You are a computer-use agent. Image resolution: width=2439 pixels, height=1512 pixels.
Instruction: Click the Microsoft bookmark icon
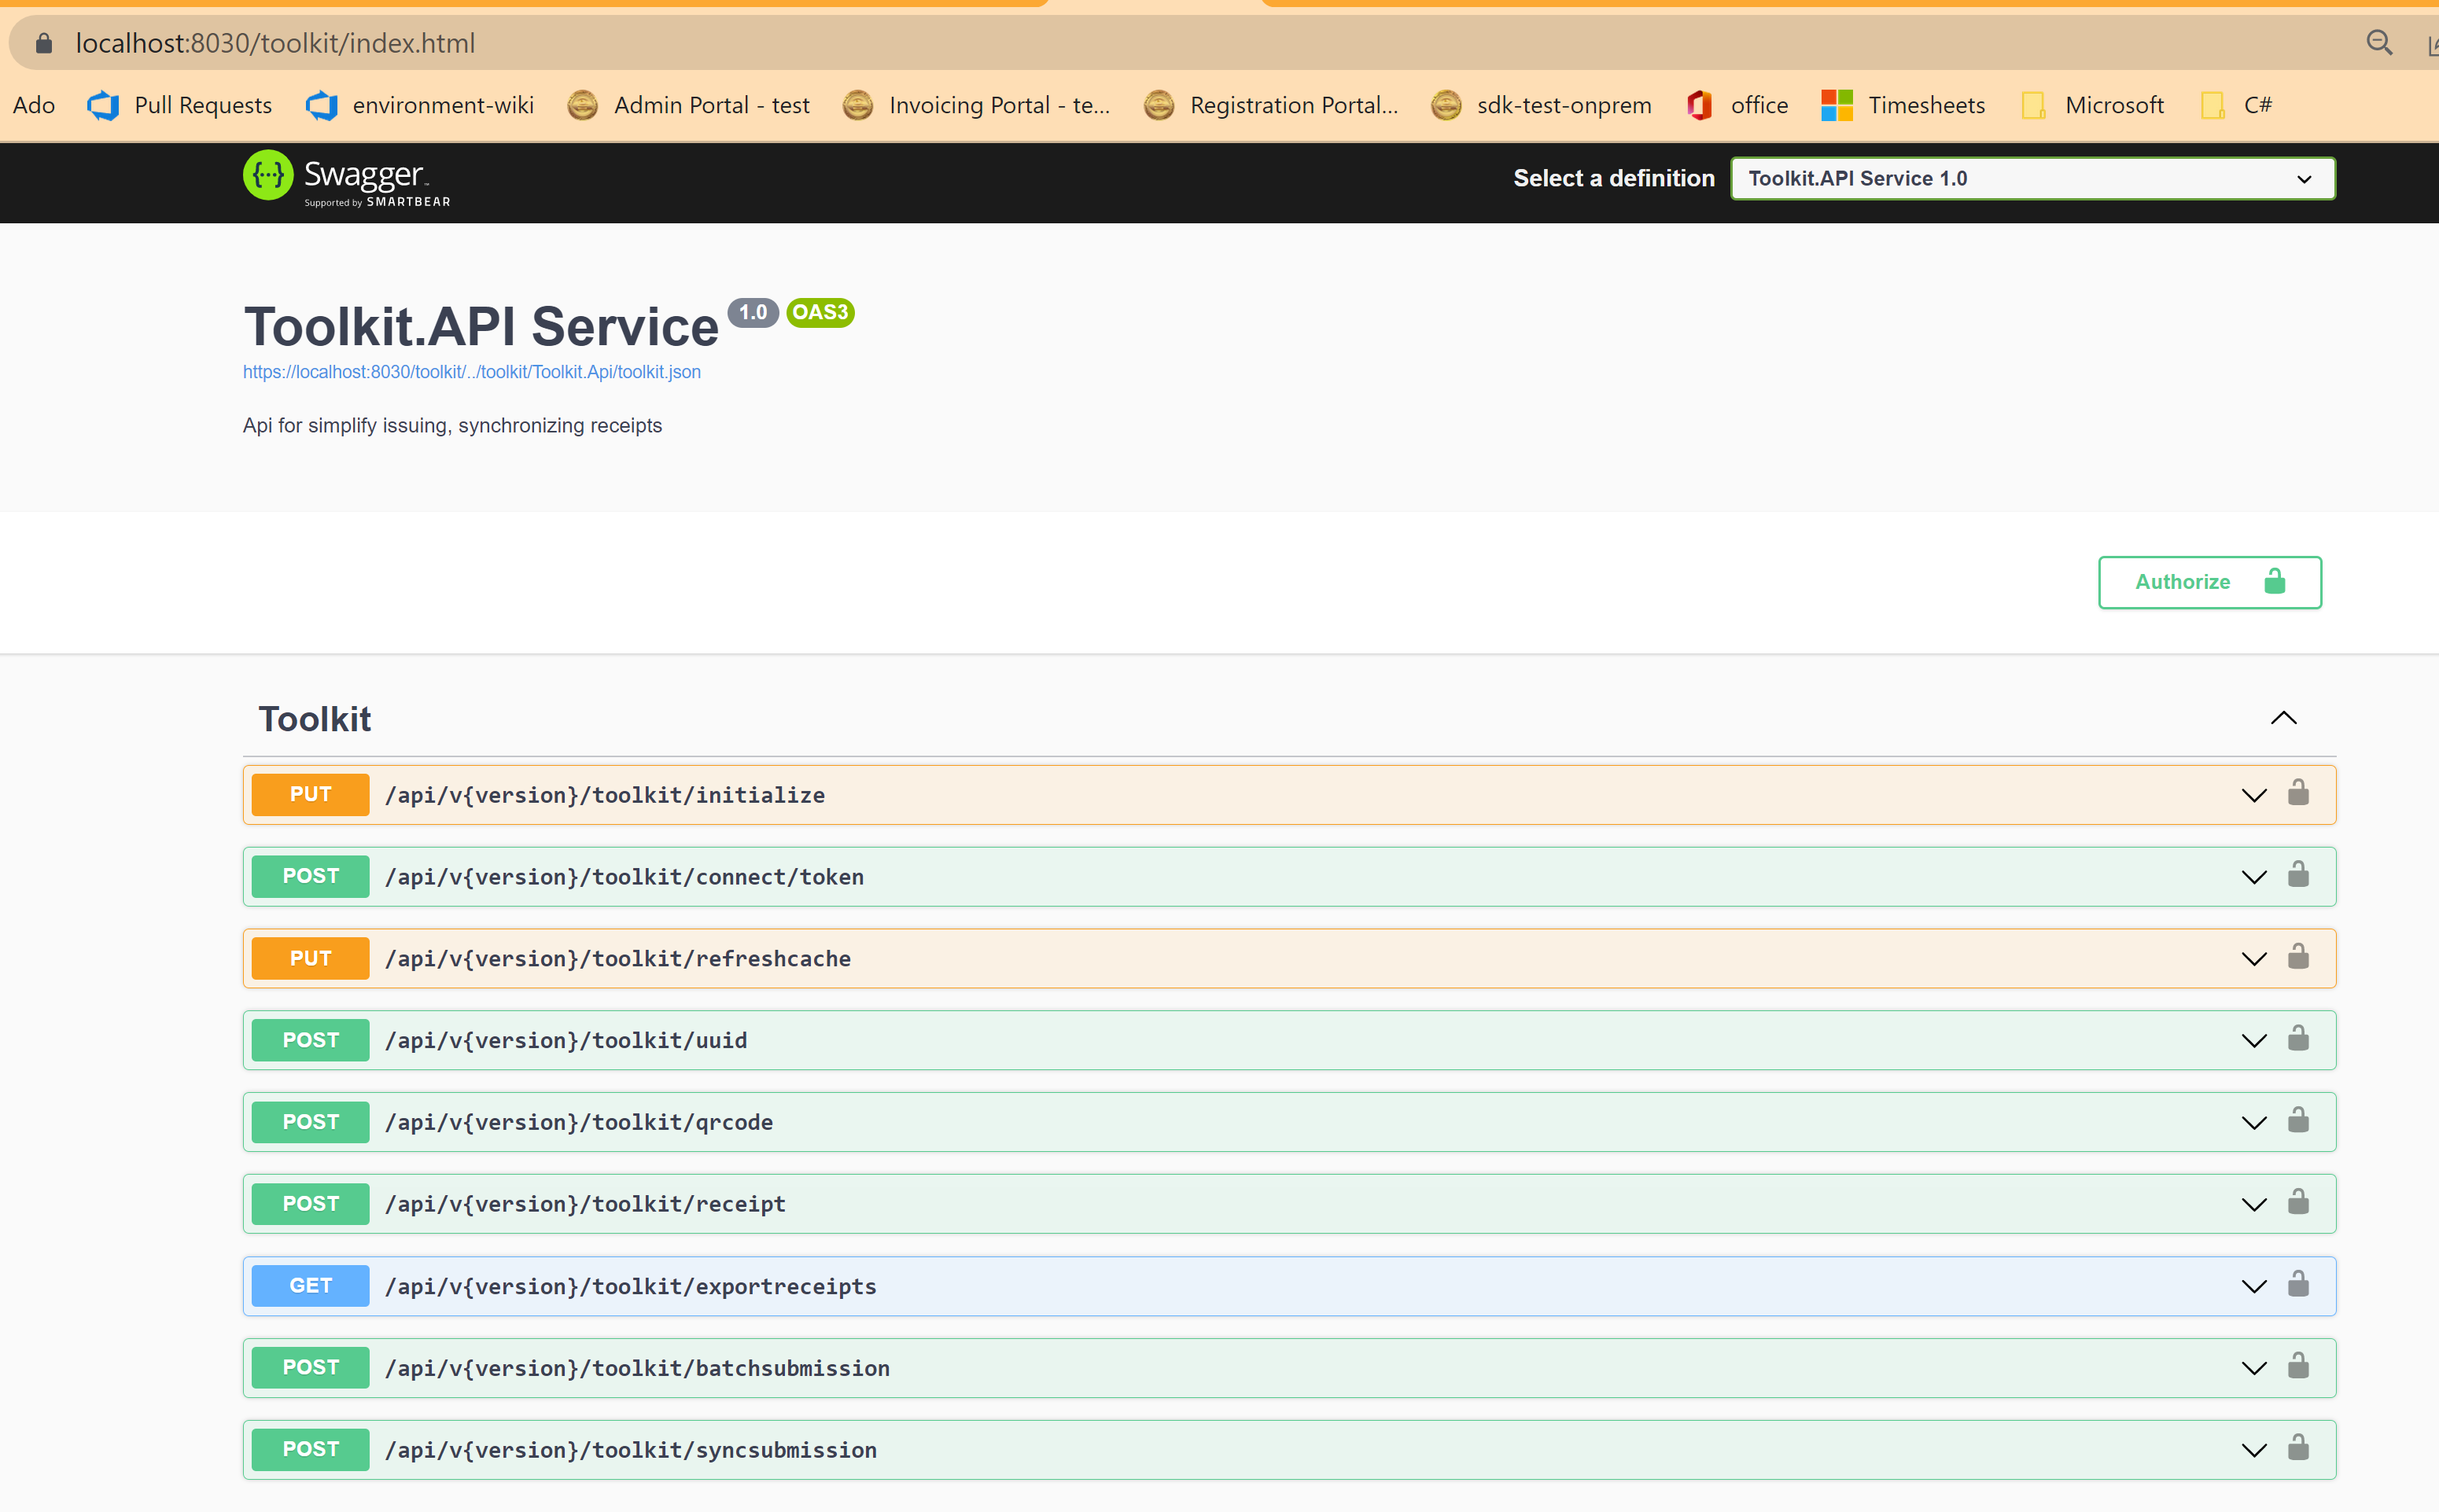tap(2033, 105)
